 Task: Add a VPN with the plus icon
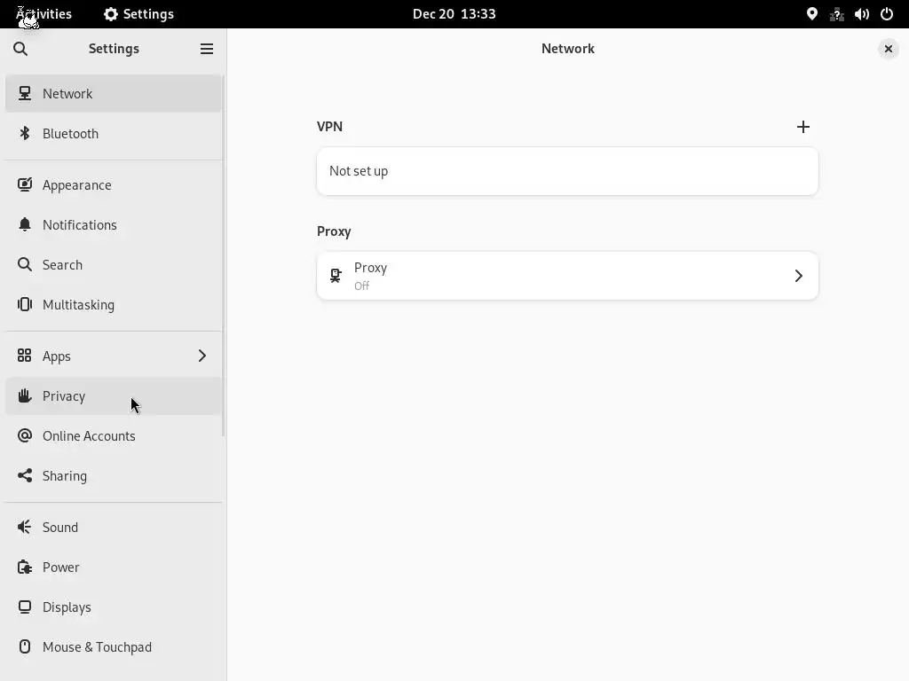click(x=802, y=127)
